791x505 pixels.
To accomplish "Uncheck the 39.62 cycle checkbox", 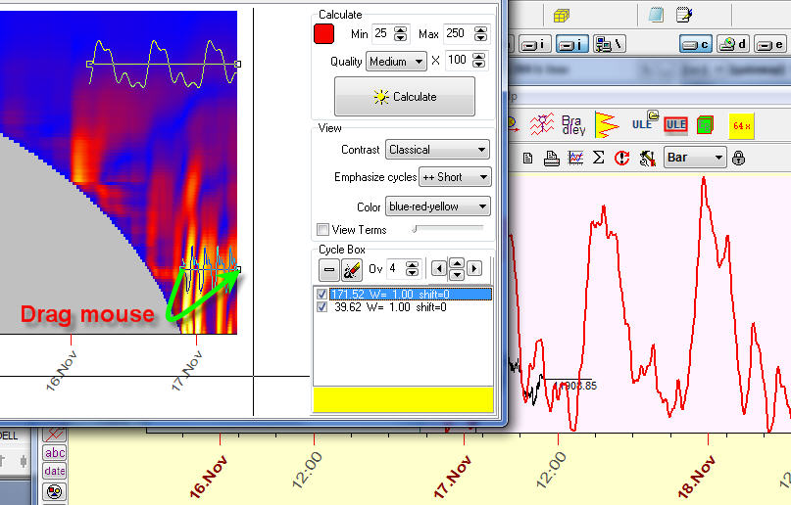I will [323, 306].
